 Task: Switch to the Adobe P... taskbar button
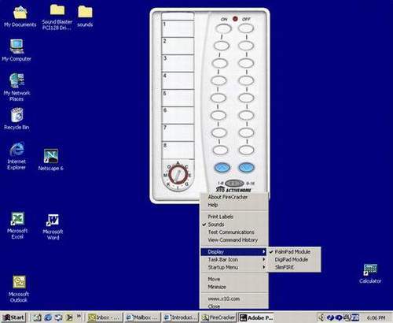256,317
